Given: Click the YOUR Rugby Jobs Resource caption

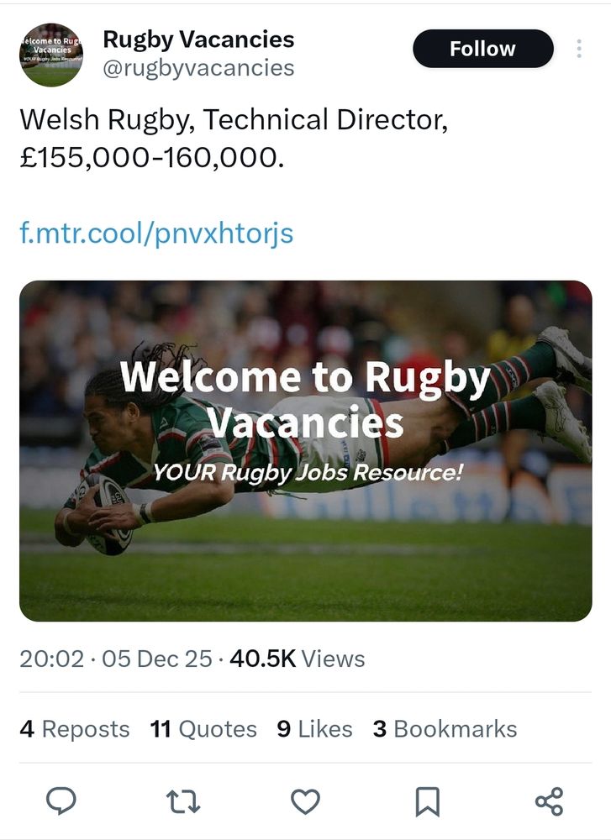Looking at the screenshot, I should [307, 472].
